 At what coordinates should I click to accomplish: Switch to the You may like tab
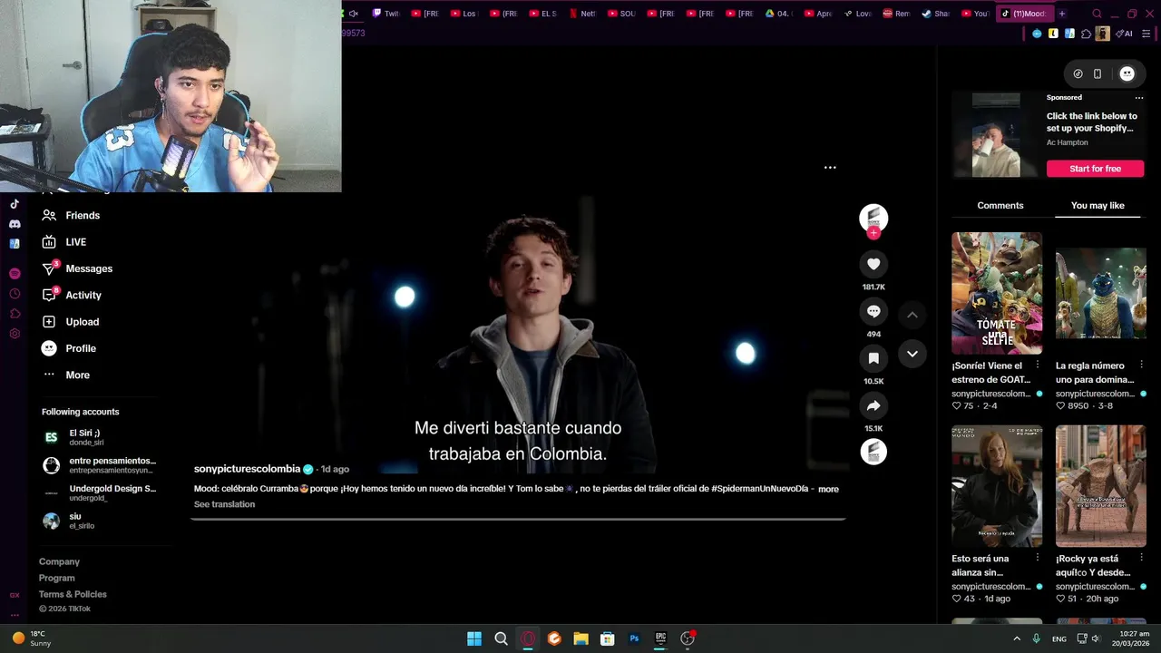coord(1098,206)
